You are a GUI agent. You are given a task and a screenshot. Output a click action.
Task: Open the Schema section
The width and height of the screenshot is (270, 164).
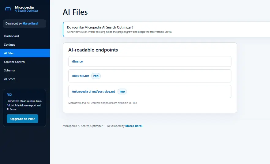pos(9,71)
